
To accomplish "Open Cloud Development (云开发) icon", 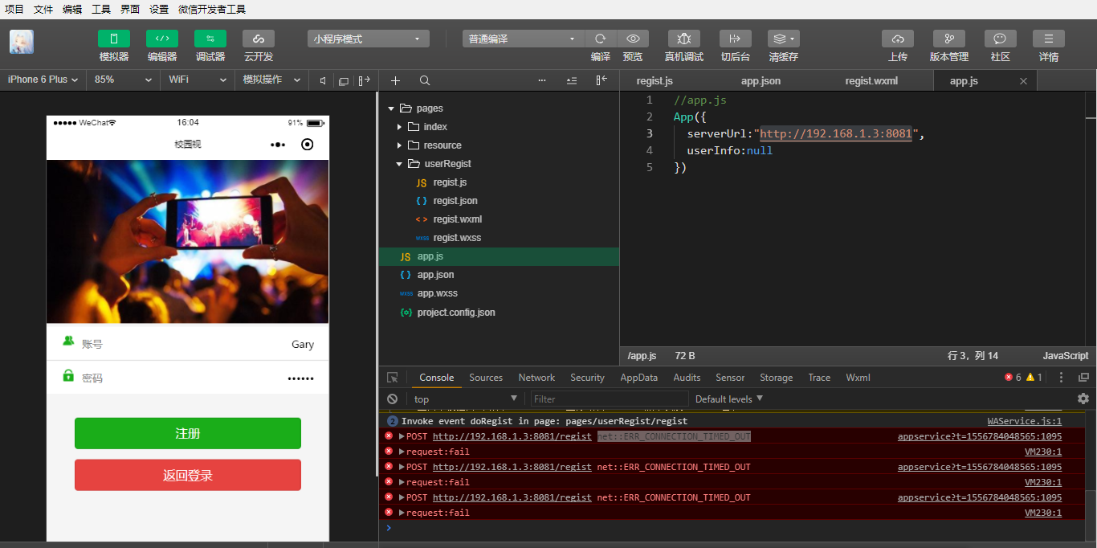I will 258,39.
